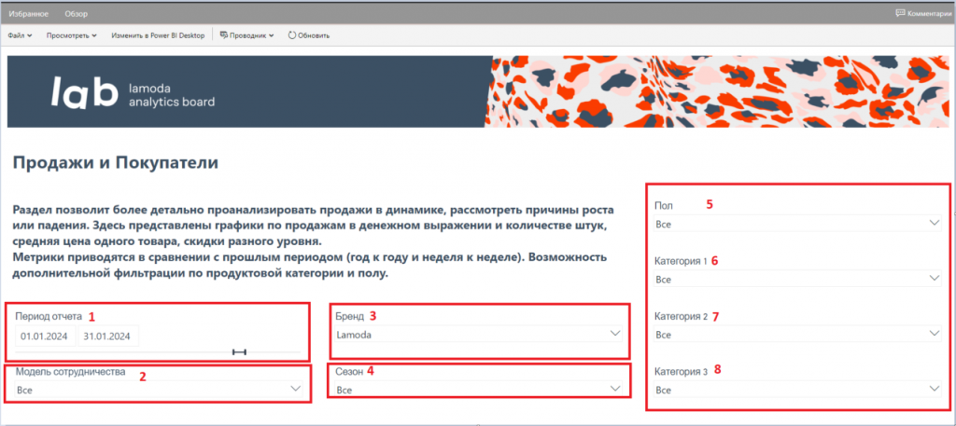This screenshot has height=426, width=956.
Task: Open the Комментарии pane
Action: tap(922, 13)
